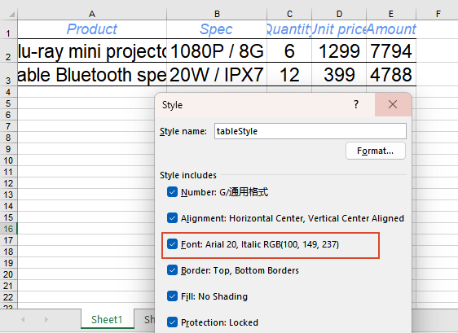Toggle the Number format checkbox
This screenshot has height=333, width=458.
coord(172,192)
